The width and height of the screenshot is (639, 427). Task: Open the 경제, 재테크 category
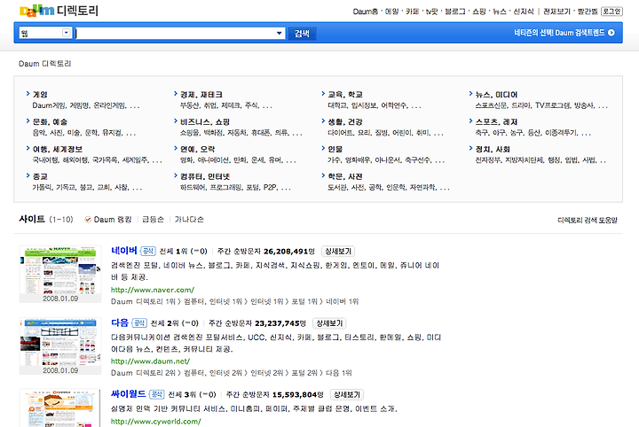point(201,94)
